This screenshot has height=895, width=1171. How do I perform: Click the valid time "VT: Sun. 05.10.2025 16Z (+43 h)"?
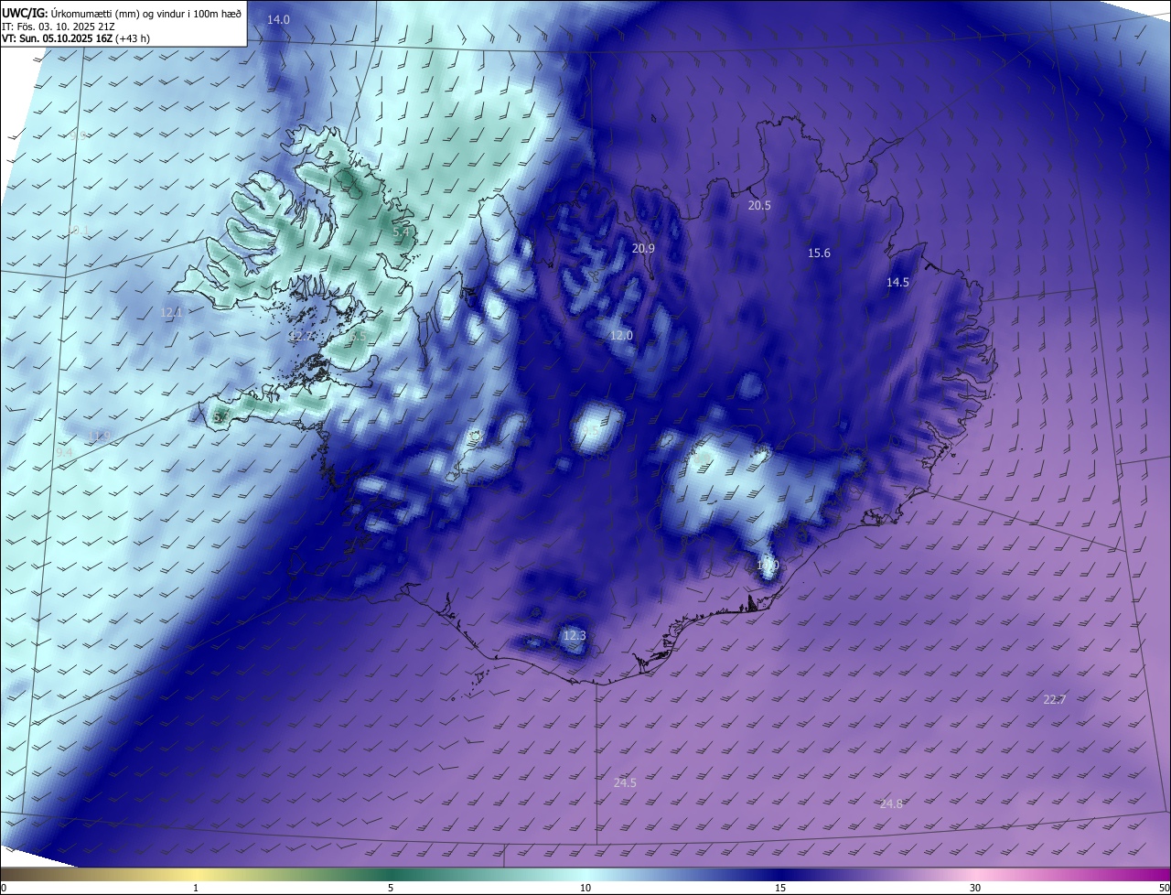point(76,38)
